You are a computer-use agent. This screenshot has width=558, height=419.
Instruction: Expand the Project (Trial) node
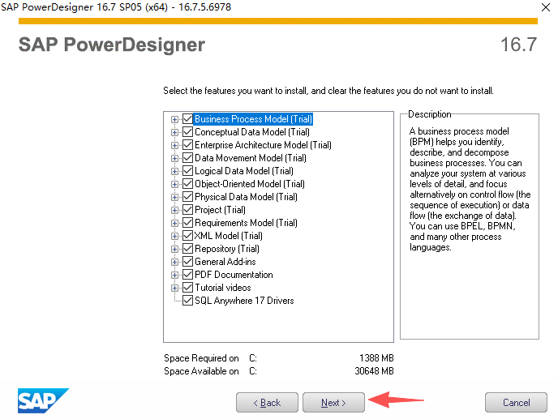tap(174, 211)
